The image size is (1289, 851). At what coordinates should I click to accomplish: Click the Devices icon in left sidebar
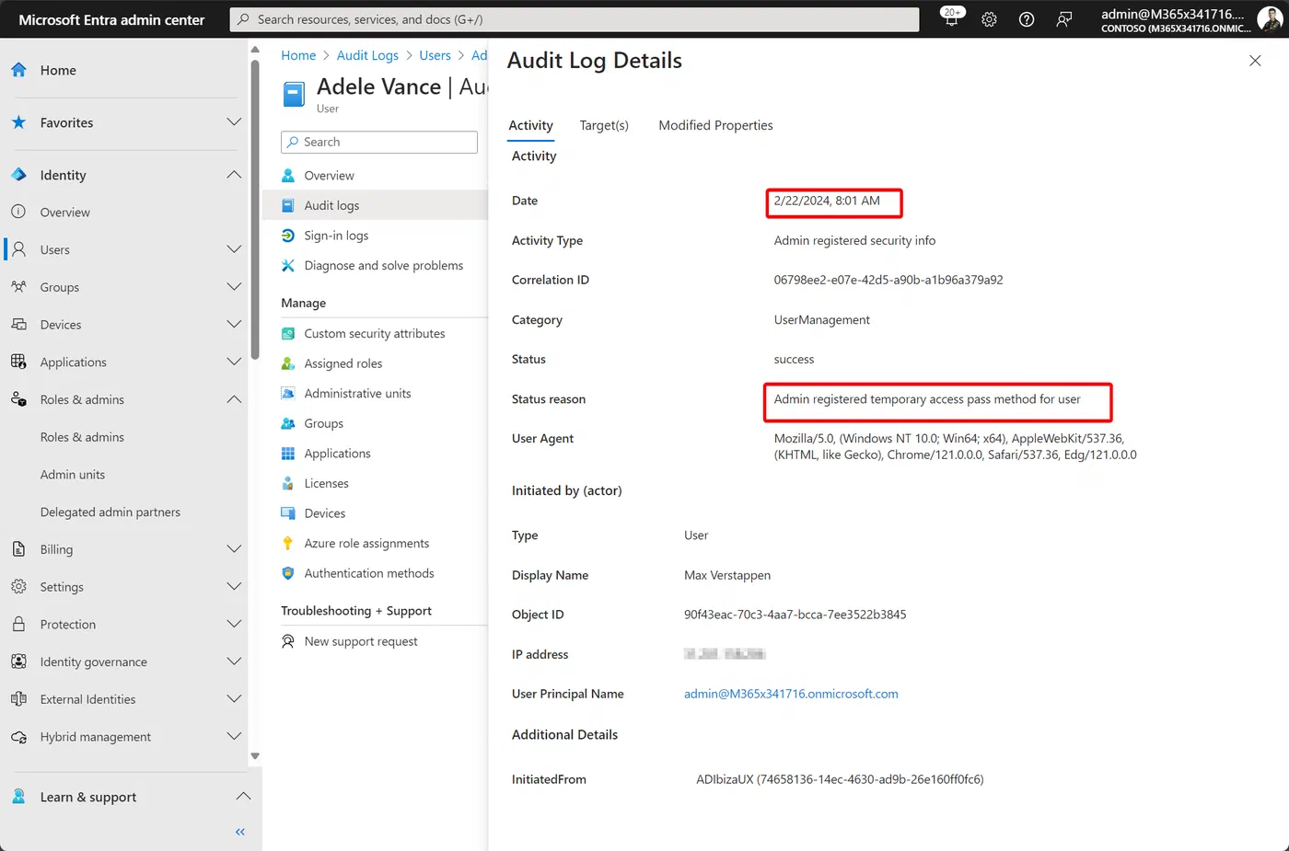pos(18,325)
